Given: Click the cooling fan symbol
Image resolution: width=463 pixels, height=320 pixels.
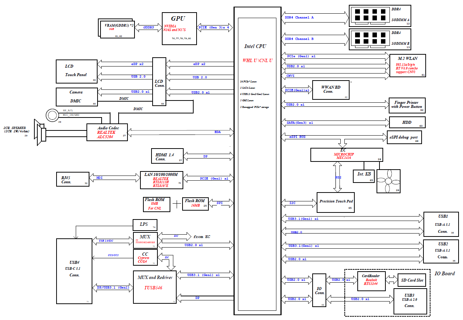Looking at the screenshot, I should pyautogui.click(x=389, y=181).
